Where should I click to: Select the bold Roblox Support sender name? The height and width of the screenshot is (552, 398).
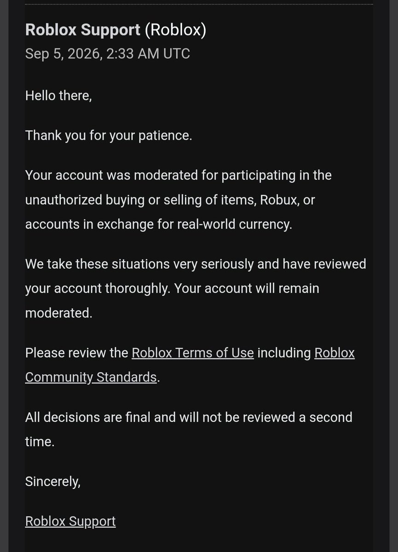[x=83, y=29]
